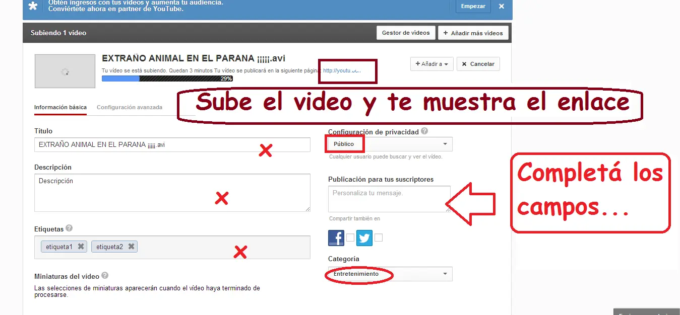The image size is (680, 315).
Task: Click the Etiquetas help icon
Action: [69, 228]
